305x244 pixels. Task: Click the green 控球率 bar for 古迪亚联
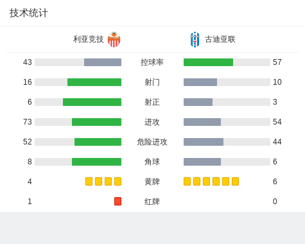pos(208,62)
